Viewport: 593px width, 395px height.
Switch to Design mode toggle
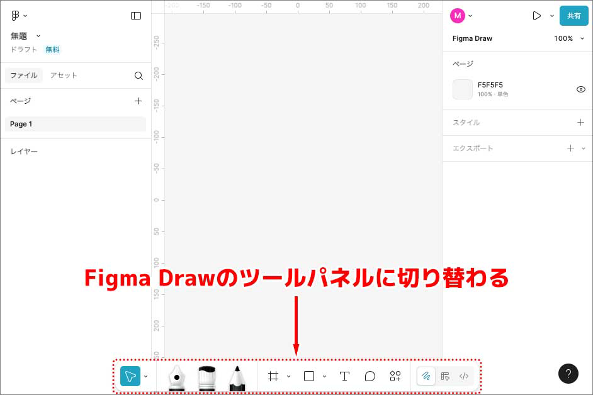(445, 376)
